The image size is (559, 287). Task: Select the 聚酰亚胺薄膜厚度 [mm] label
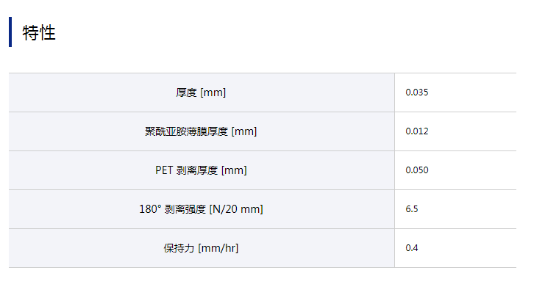tap(201, 131)
